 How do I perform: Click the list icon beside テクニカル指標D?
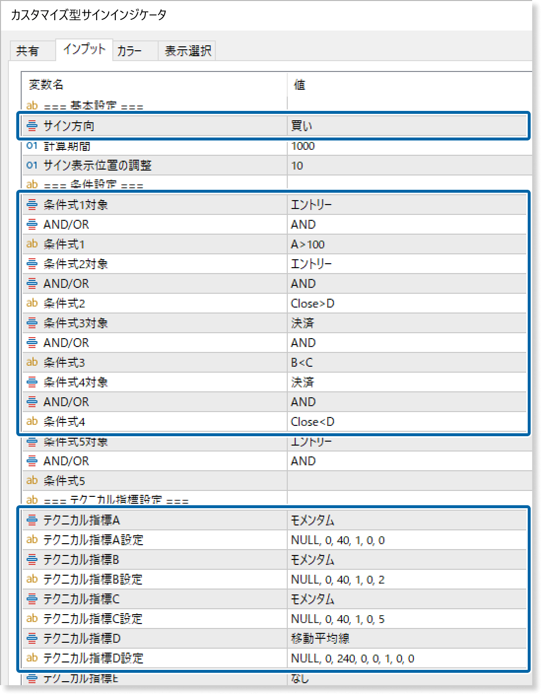(x=32, y=638)
